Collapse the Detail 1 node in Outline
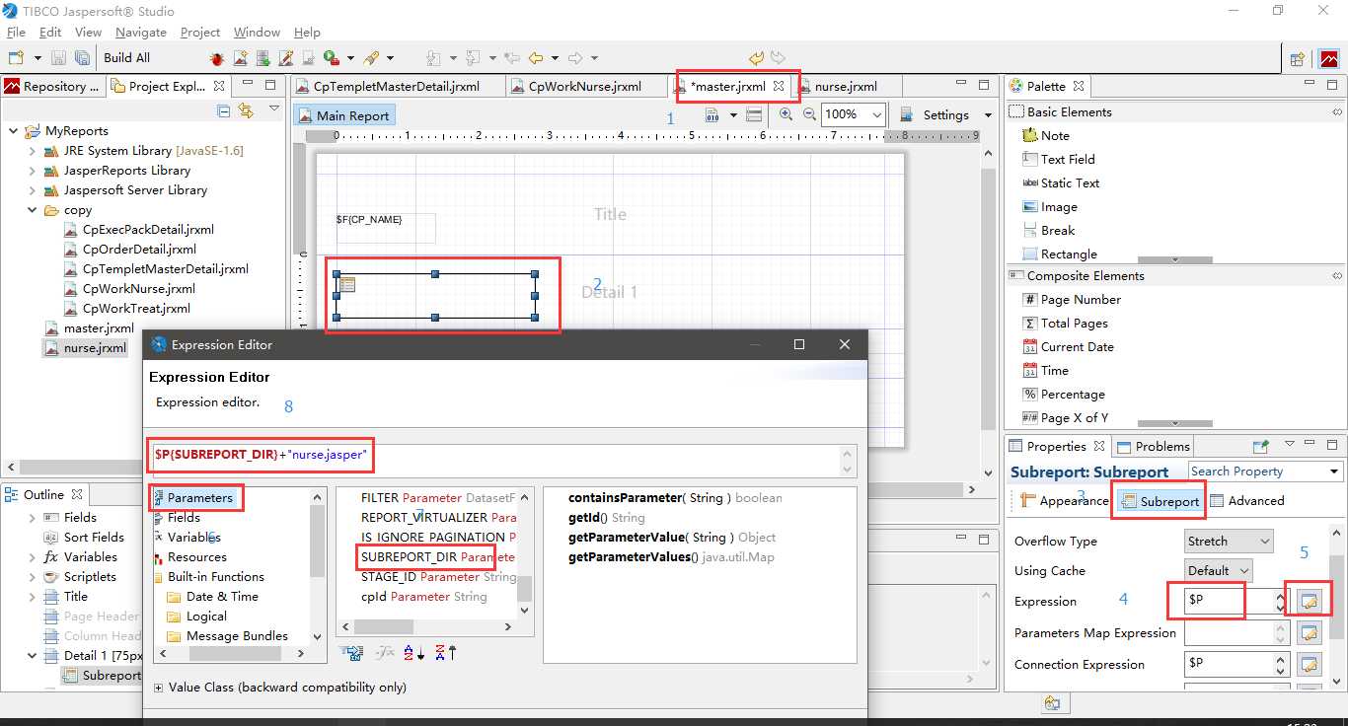 [x=32, y=655]
